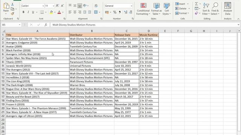
Task: Increase the font size
Action: pos(57,6)
